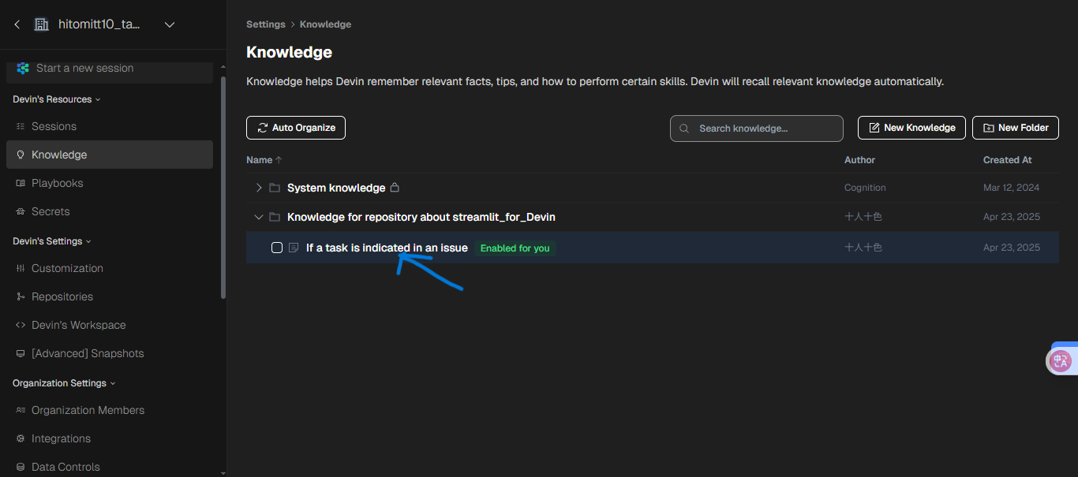This screenshot has height=477, width=1078.
Task: Click the Playbooks book icon
Action: (x=21, y=183)
